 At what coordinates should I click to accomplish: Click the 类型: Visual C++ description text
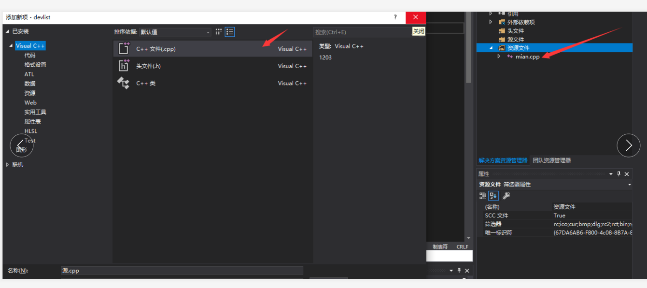point(341,46)
